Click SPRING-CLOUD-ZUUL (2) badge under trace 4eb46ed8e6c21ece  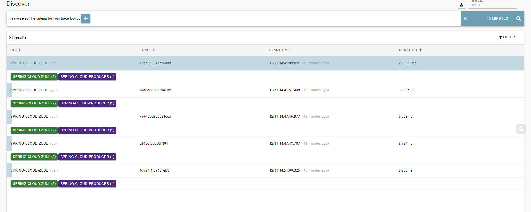[x=34, y=130]
